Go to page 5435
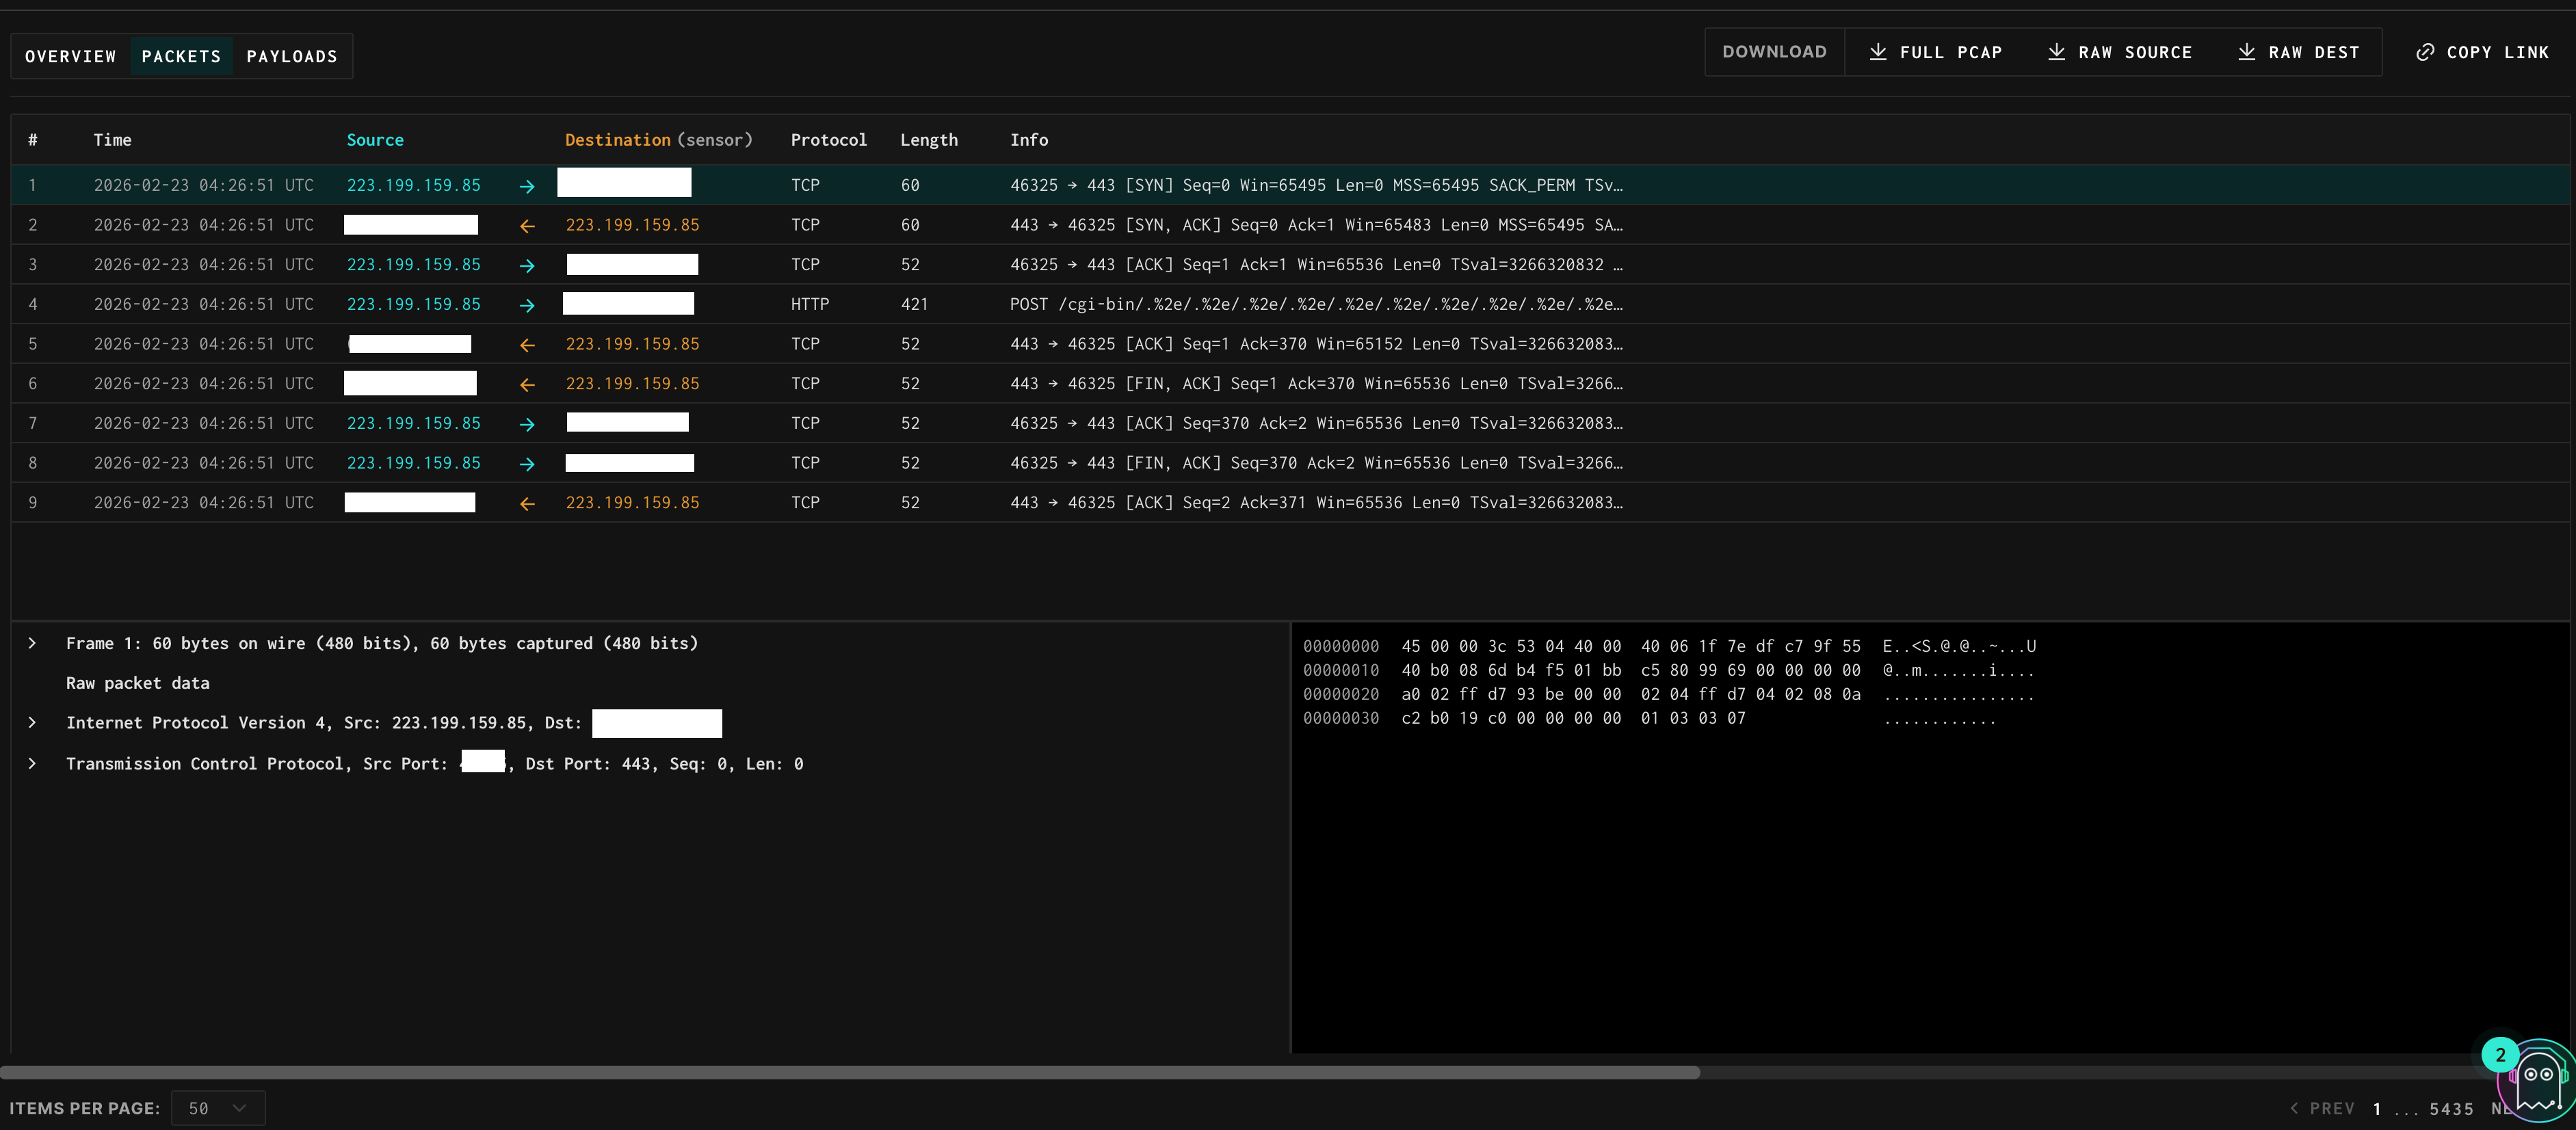Image resolution: width=2576 pixels, height=1130 pixels. (2451, 1108)
